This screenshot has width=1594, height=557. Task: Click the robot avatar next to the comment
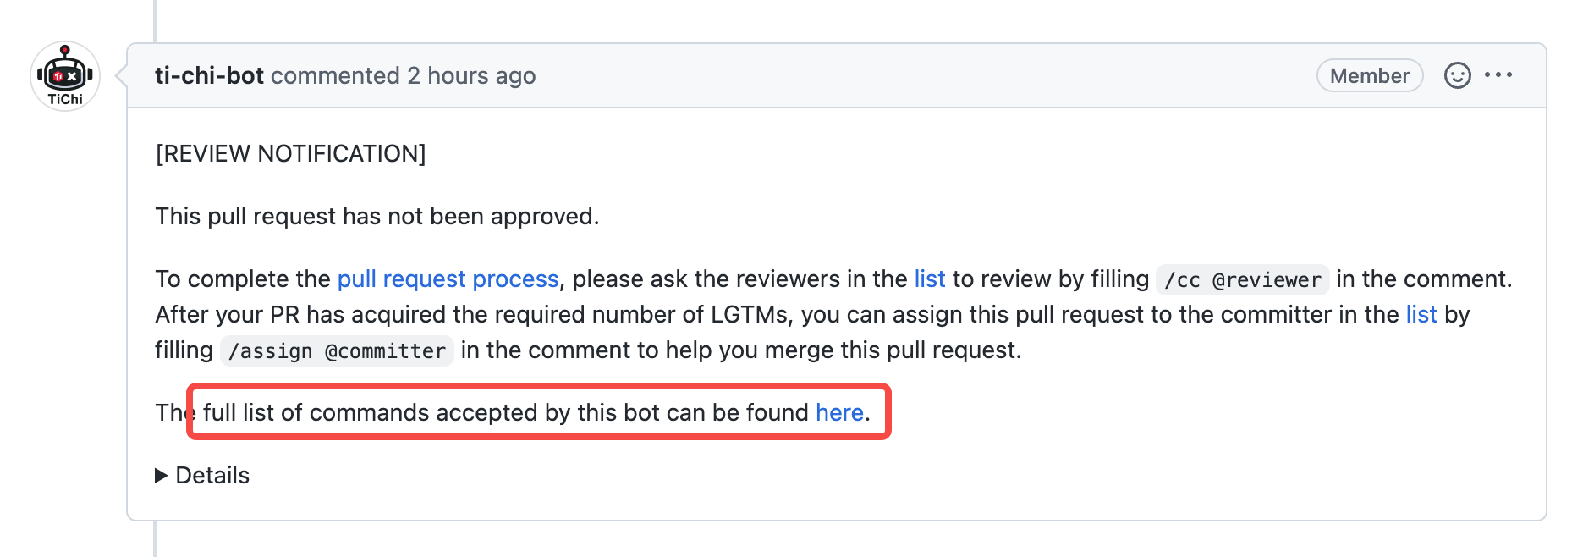click(x=64, y=76)
